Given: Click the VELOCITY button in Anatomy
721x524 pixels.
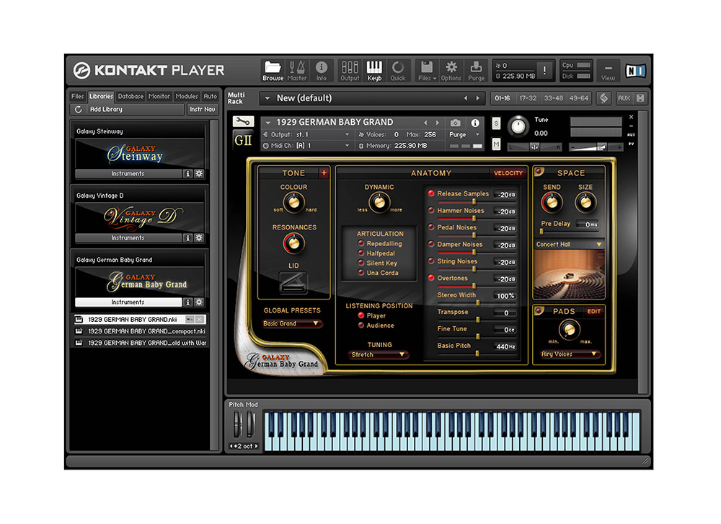Looking at the screenshot, I should pos(508,173).
